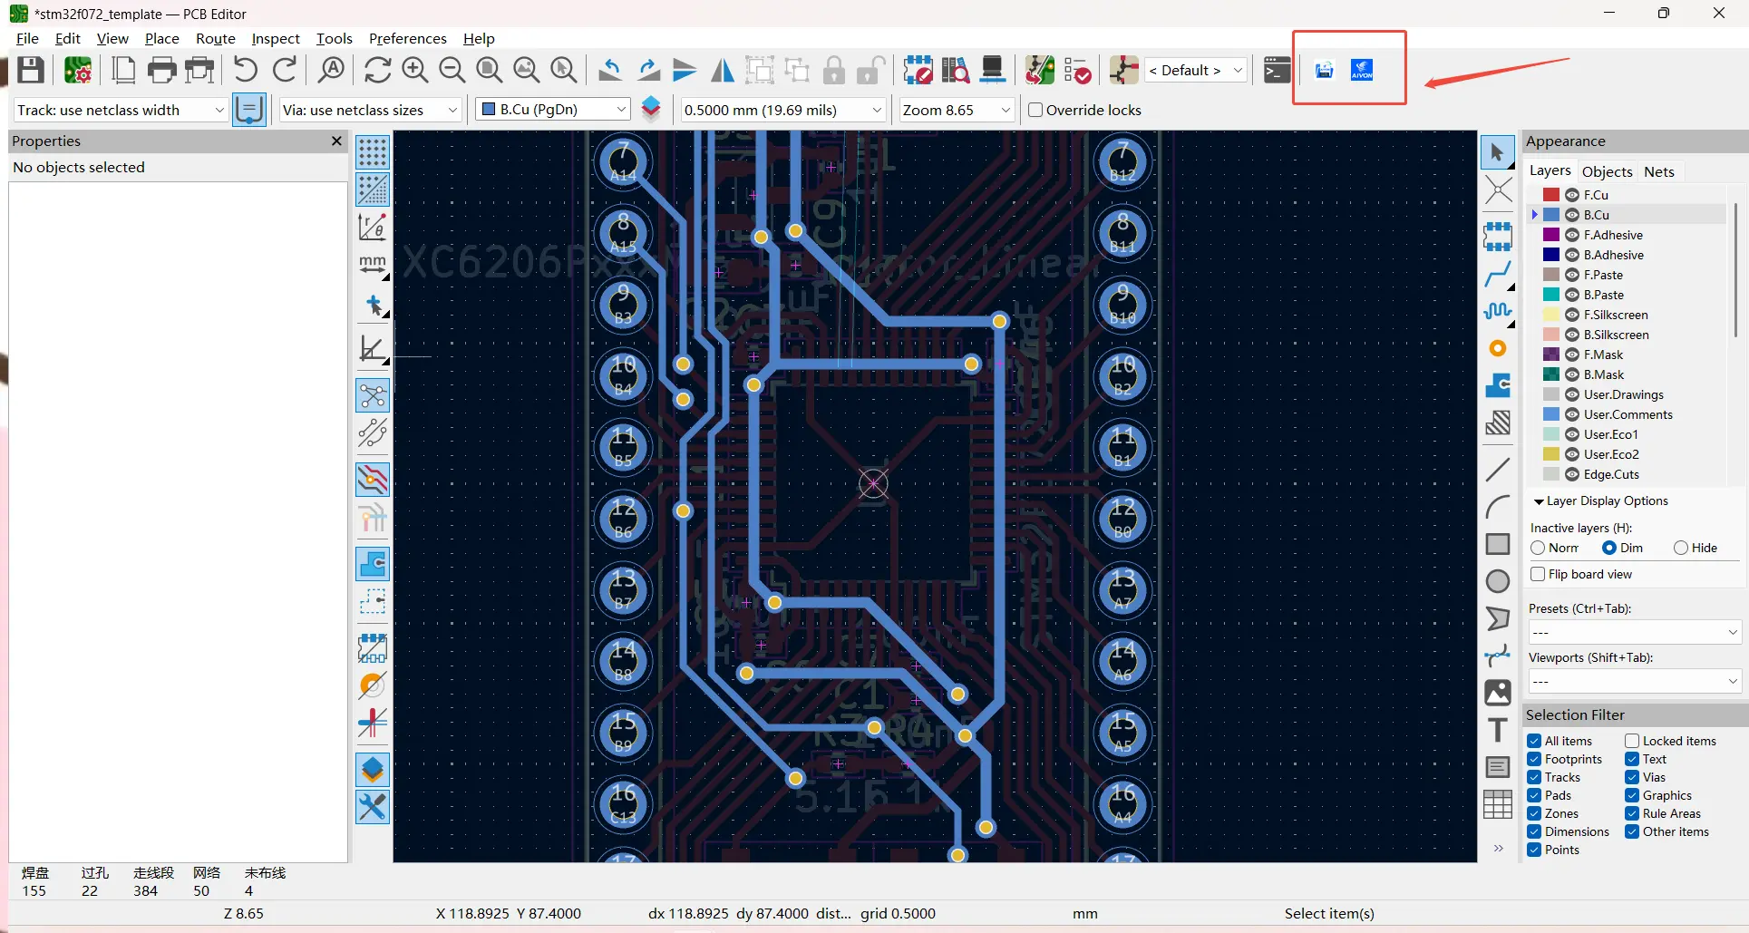Open the File menu
The width and height of the screenshot is (1749, 933).
click(27, 38)
